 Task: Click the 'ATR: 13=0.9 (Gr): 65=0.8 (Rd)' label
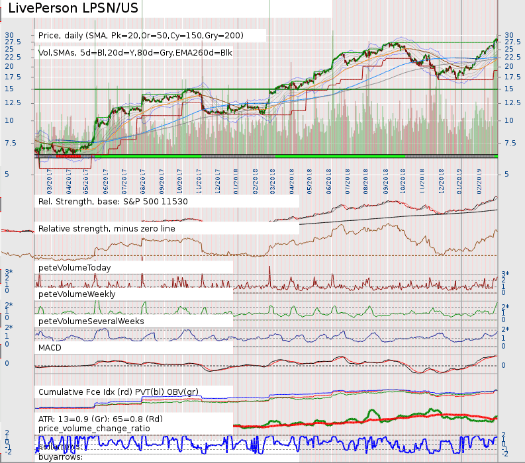(101, 419)
